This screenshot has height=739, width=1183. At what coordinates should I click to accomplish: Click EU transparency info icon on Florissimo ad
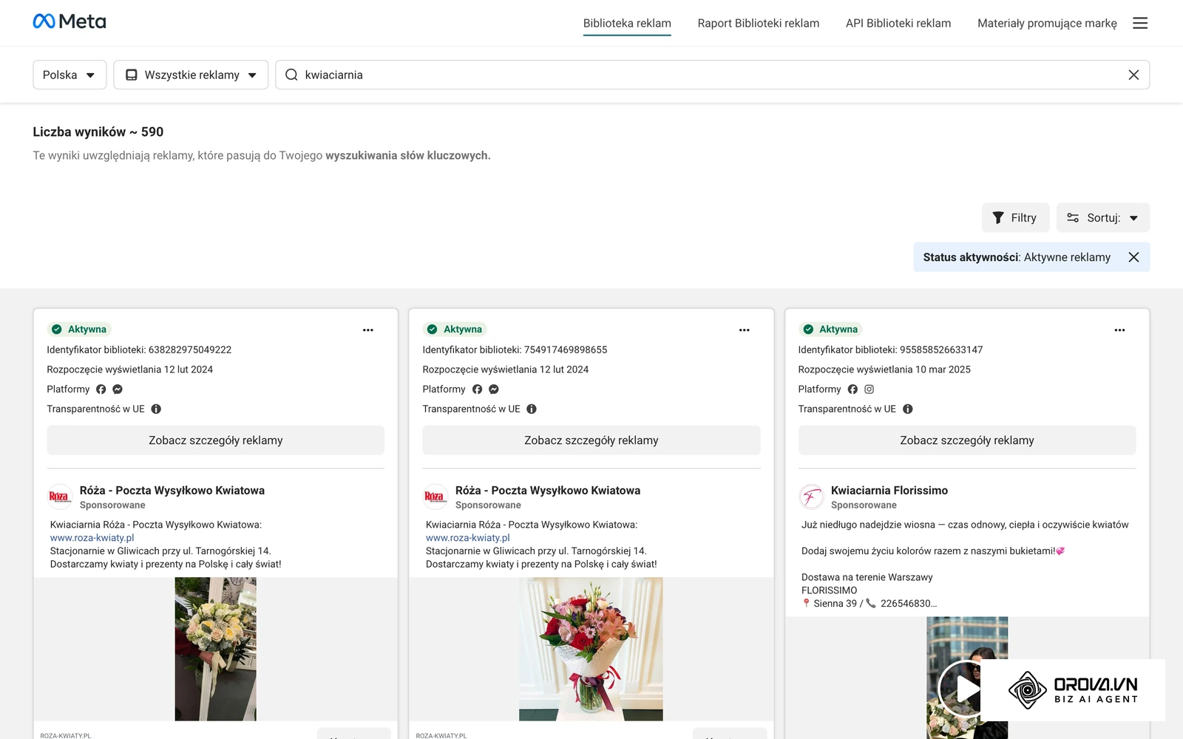[907, 409]
